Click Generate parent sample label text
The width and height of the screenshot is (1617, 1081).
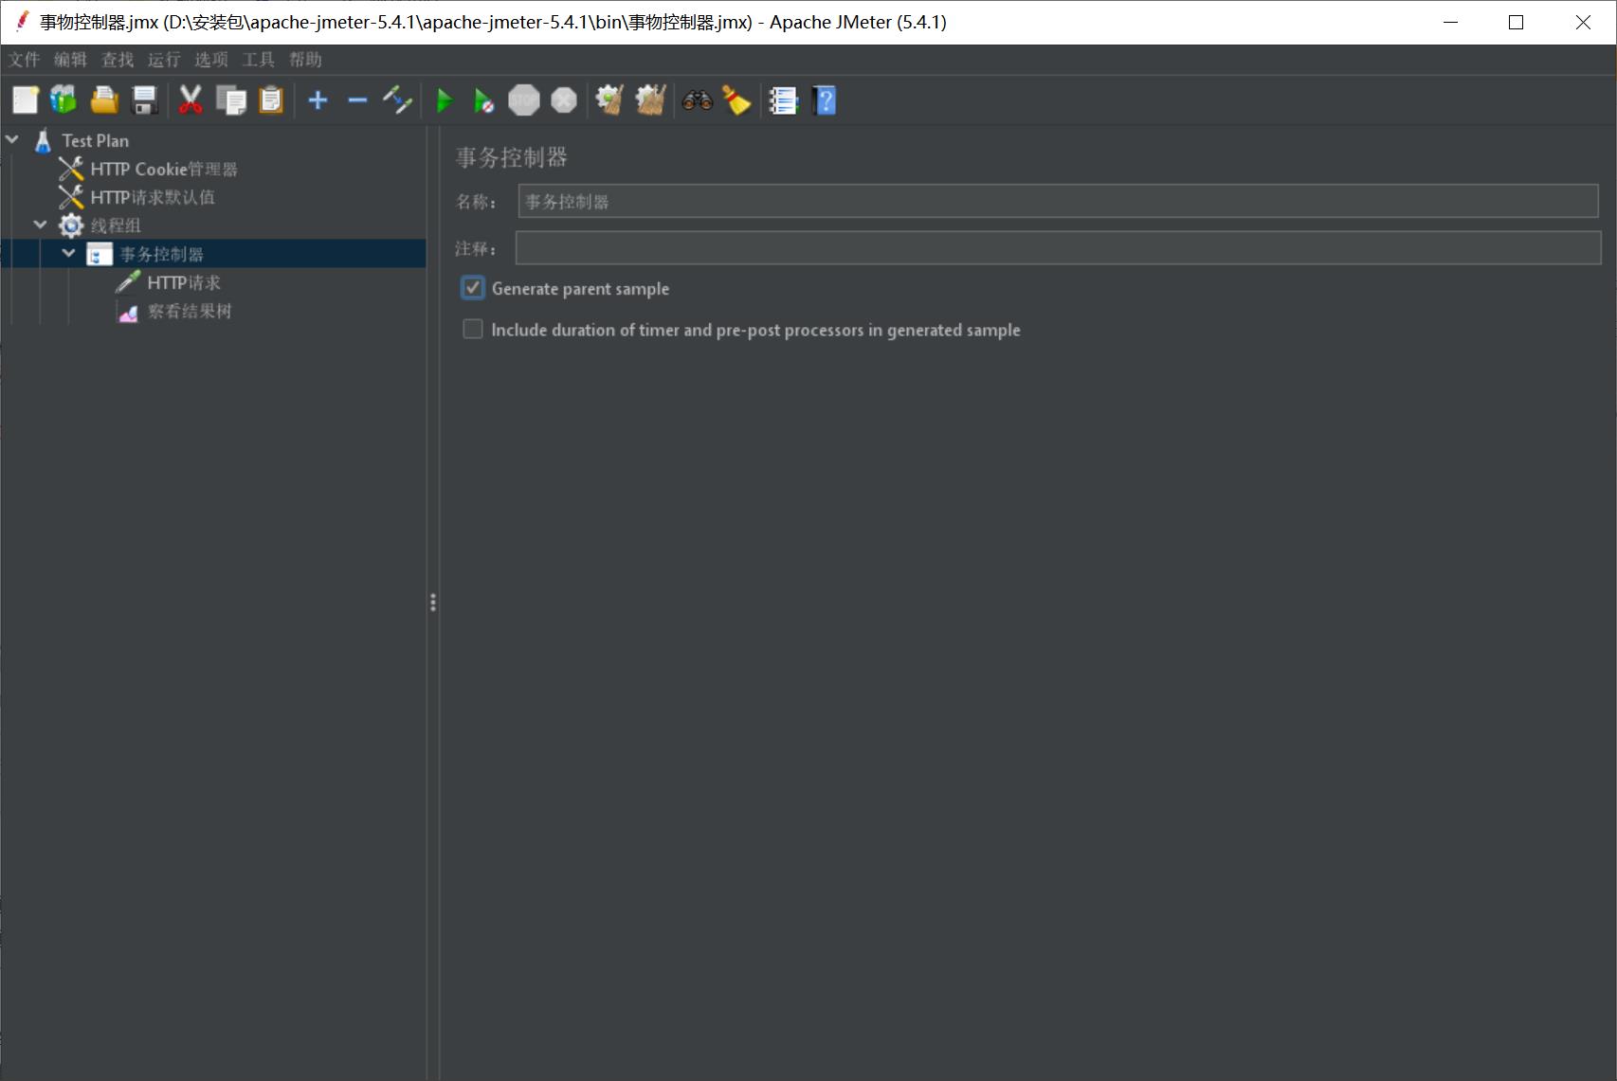click(x=580, y=289)
